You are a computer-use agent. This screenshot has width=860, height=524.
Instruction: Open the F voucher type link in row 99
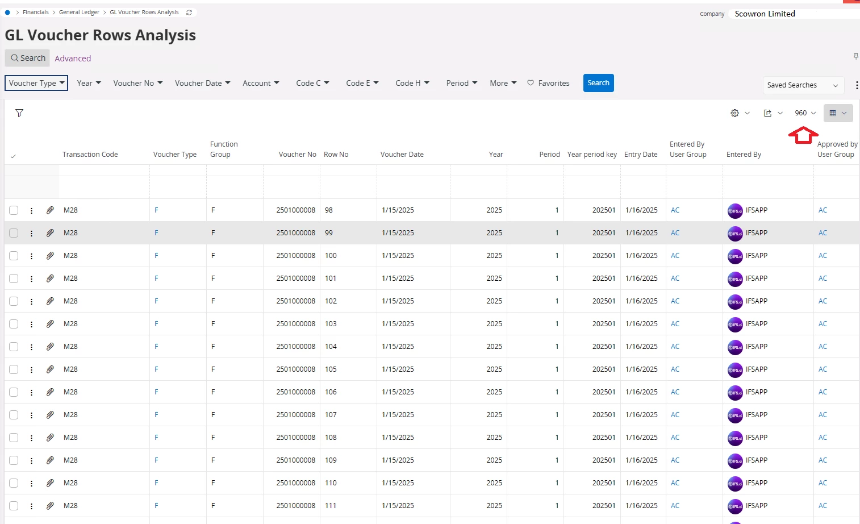[156, 233]
